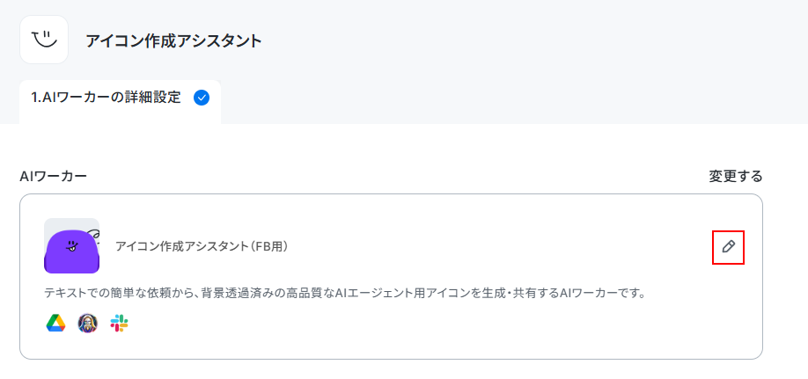This screenshot has height=379, width=808.
Task: Click the pencil edit icon
Action: tap(728, 247)
